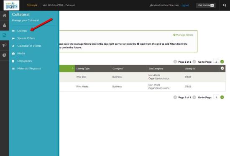The image size is (230, 156).
Task: Open the megaphone sidebar icon
Action: pyautogui.click(x=5, y=45)
